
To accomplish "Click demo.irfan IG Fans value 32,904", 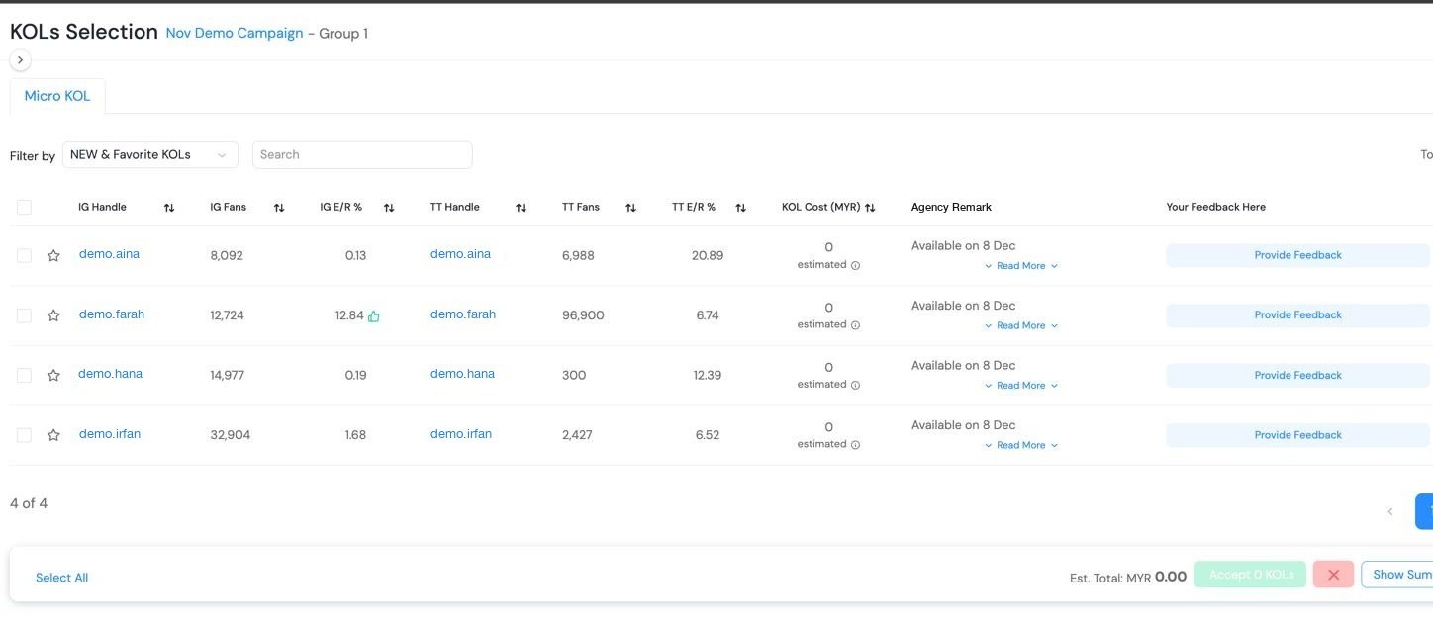I will click(x=231, y=435).
